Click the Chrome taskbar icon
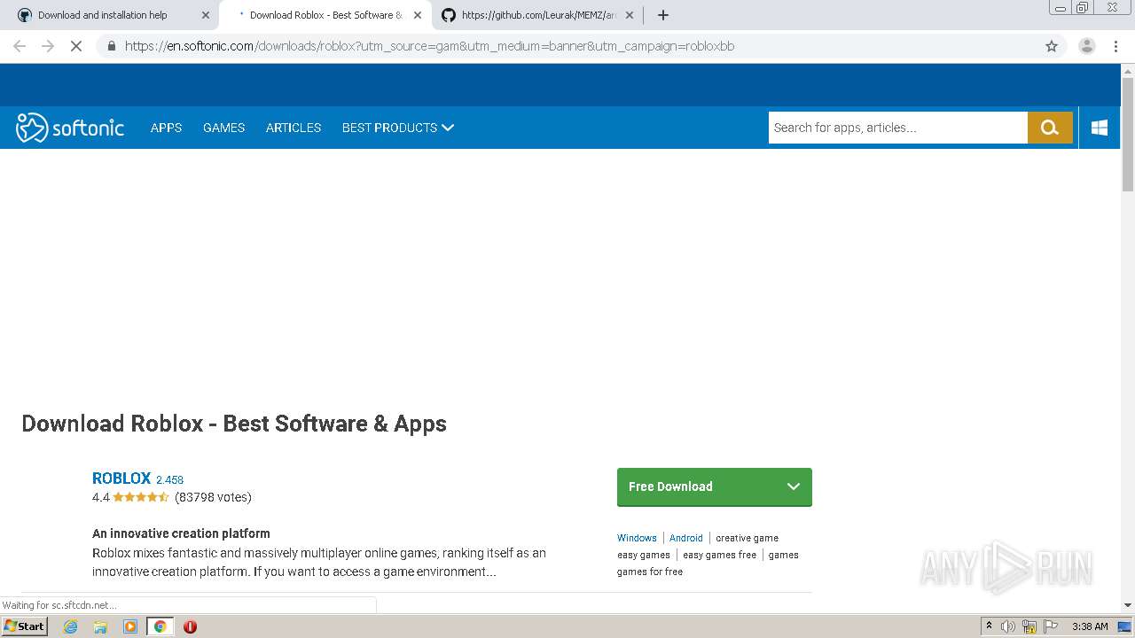 (x=160, y=626)
